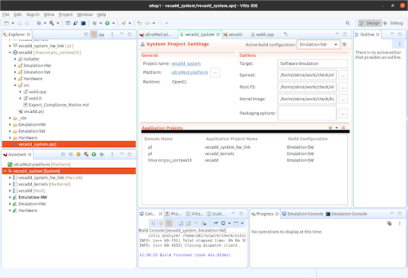Screen dimensions: 408x278
Task: Click the New project toolbar icon
Action: [x=7, y=23]
